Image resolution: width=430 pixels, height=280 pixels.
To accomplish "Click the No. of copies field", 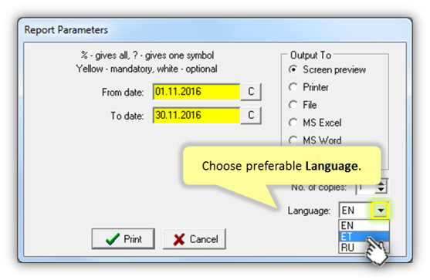I will [x=366, y=187].
